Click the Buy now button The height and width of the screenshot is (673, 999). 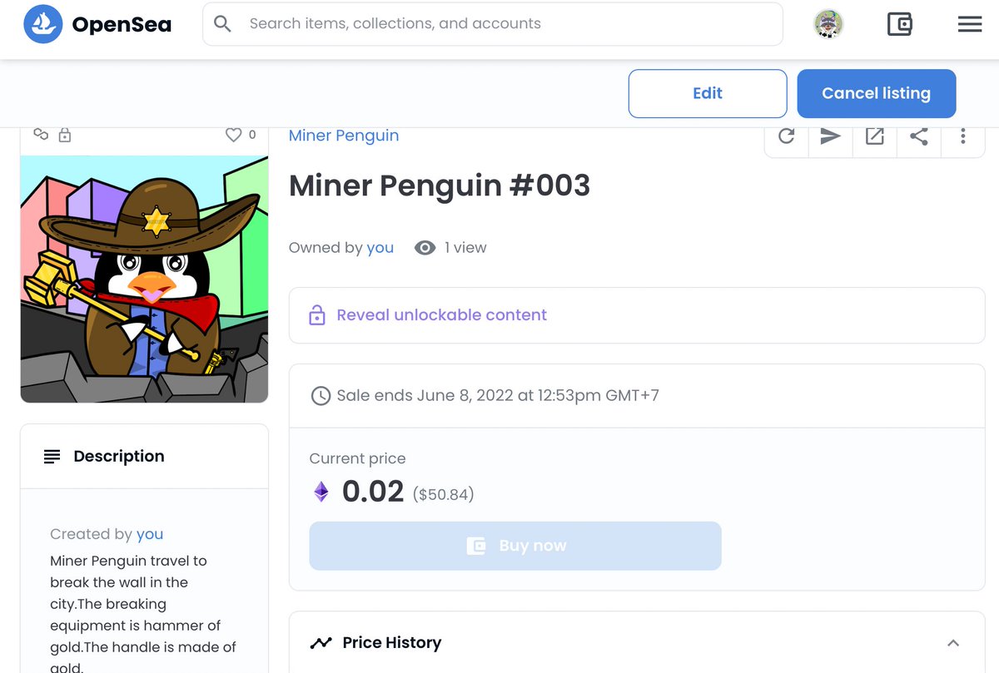[515, 546]
